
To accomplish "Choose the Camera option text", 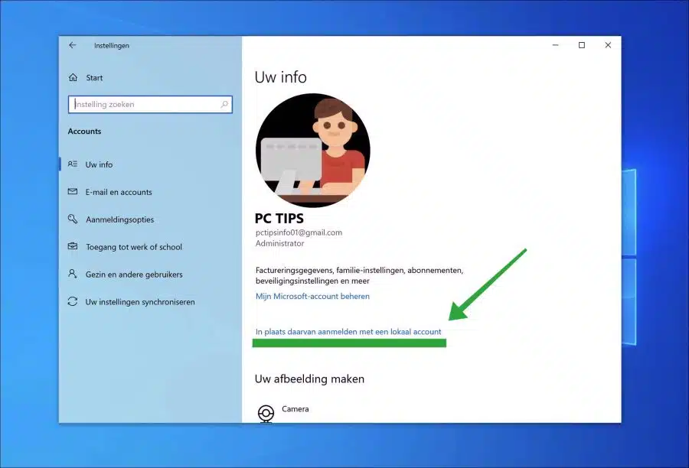I will click(296, 408).
